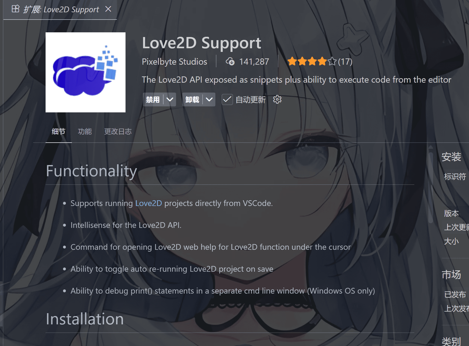Screen dimensions: 469x346
Task: Open the (17) reviews count
Action: pyautogui.click(x=345, y=62)
